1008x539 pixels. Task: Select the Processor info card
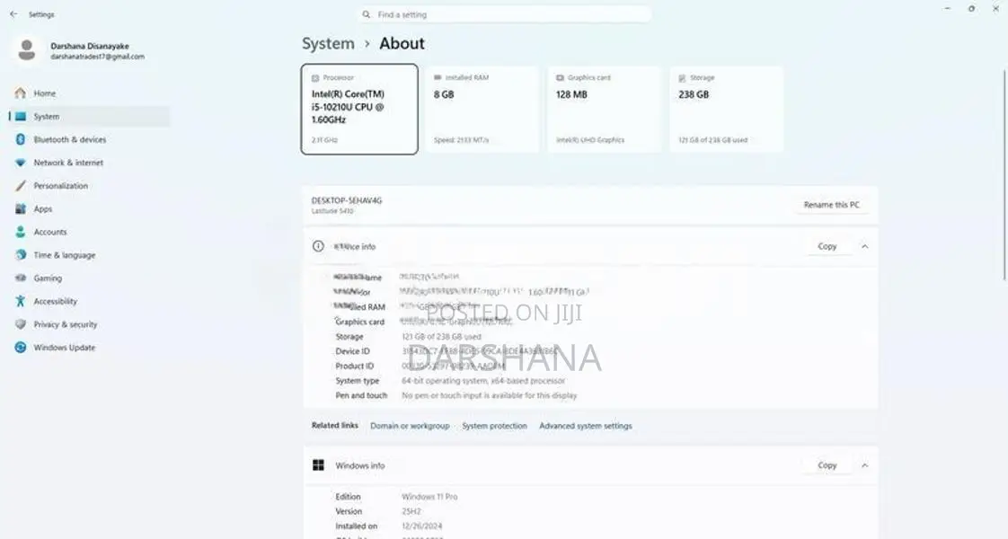359,110
